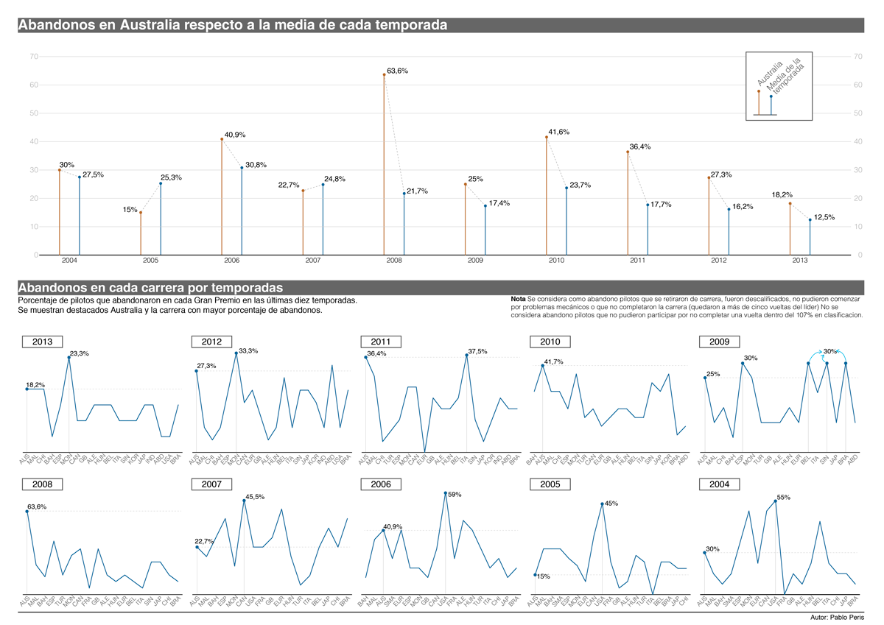Screen dimensions: 884x625
Task: Click the 2010 year box above small chart
Action: click(550, 342)
